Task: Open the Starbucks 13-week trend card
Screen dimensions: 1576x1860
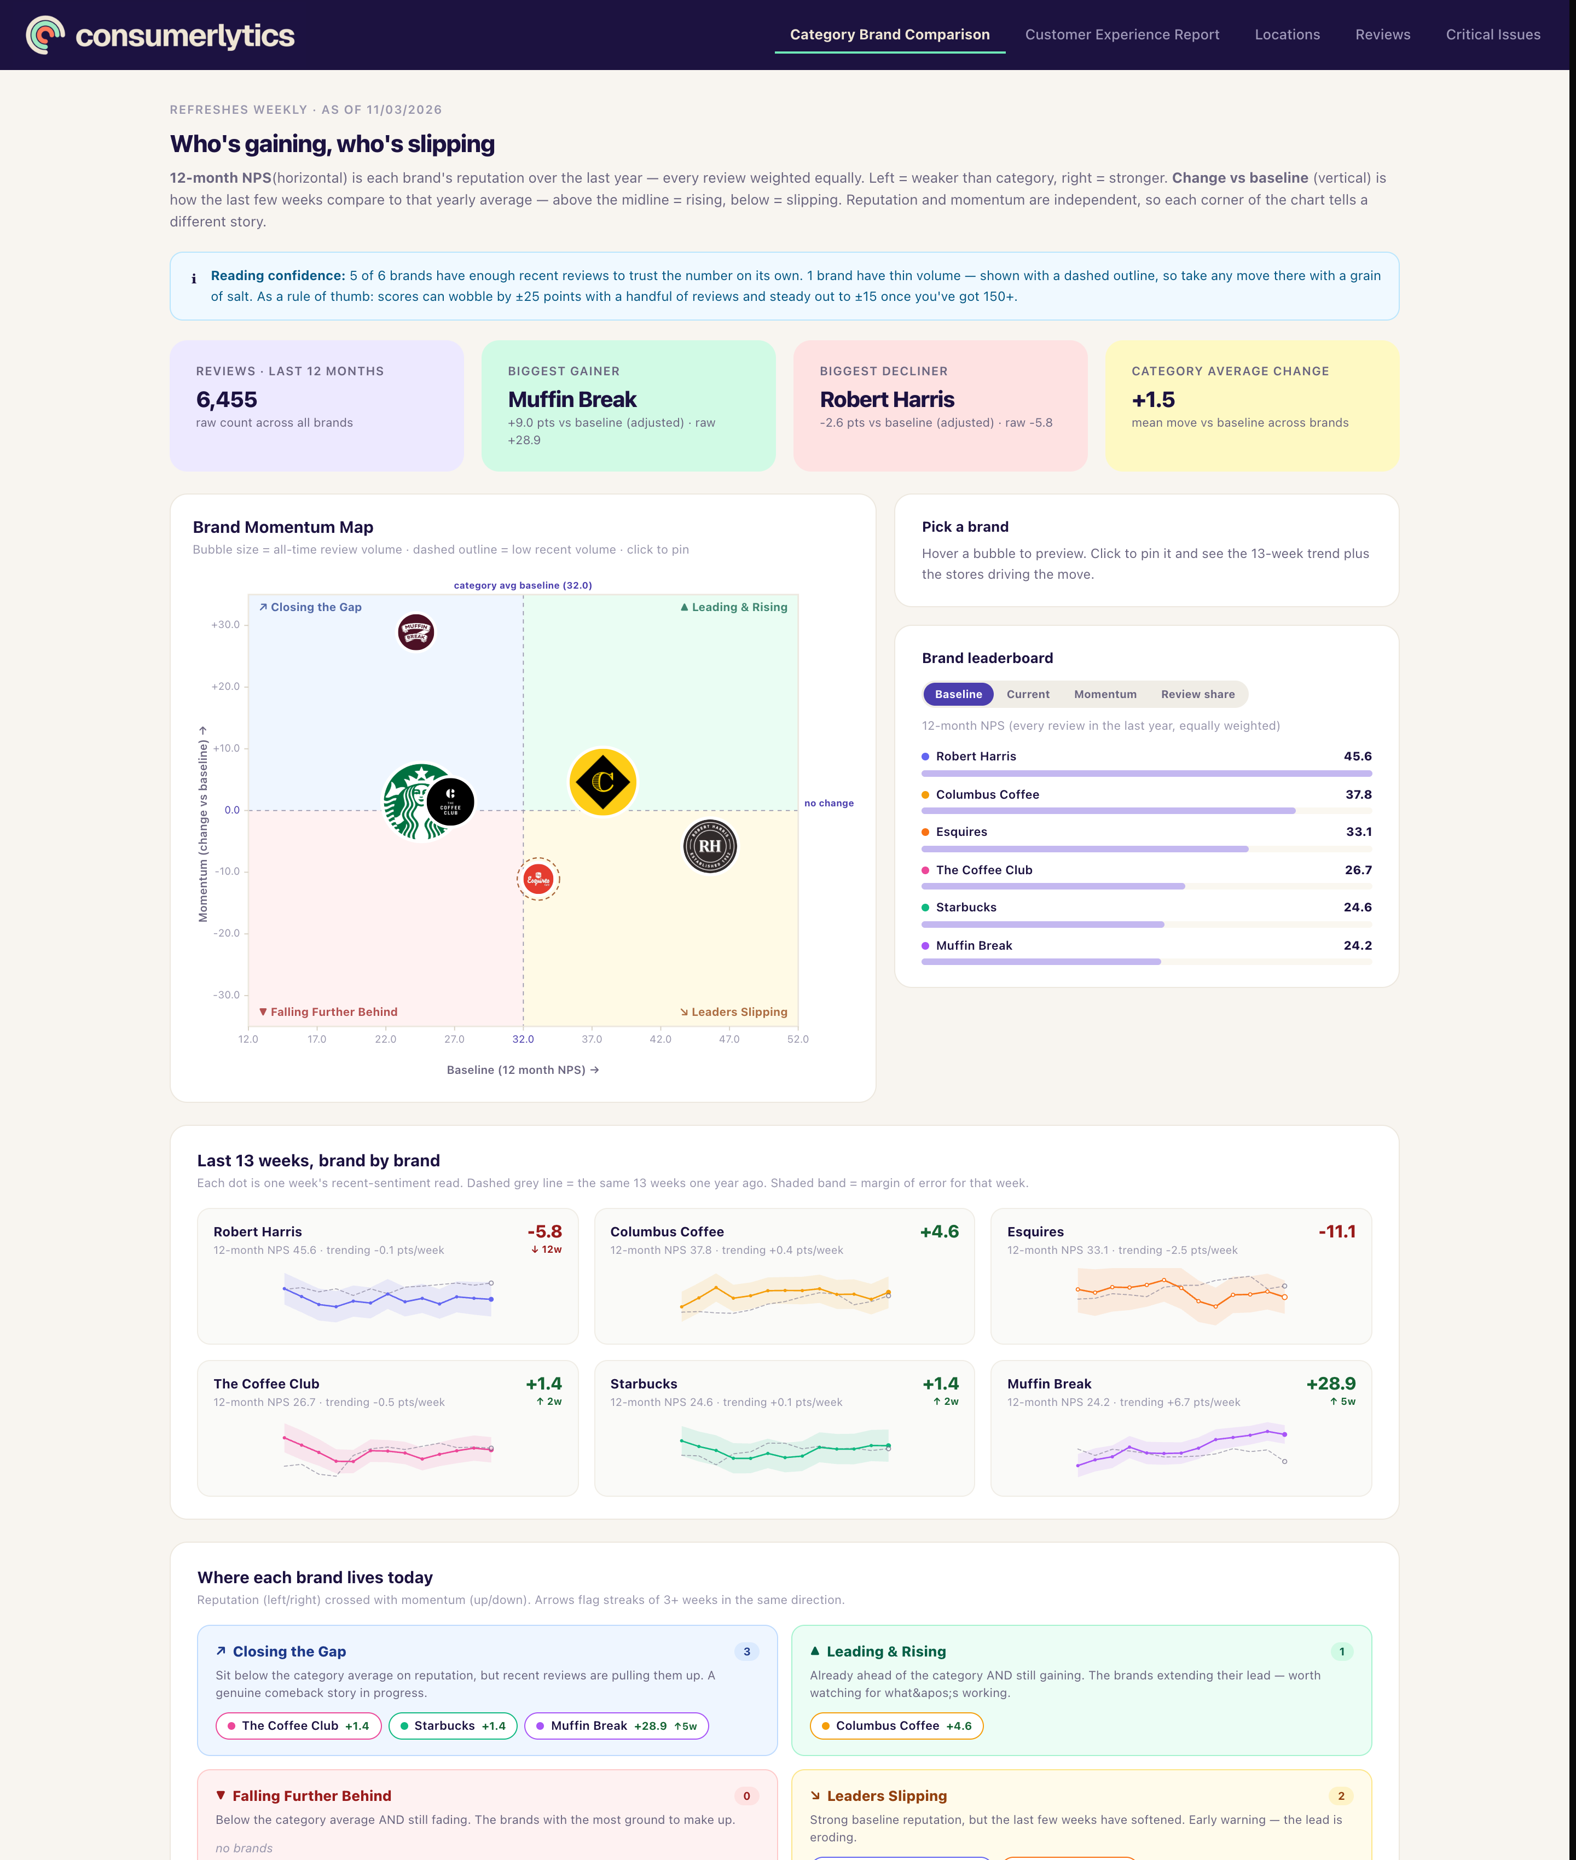Action: (x=784, y=1428)
